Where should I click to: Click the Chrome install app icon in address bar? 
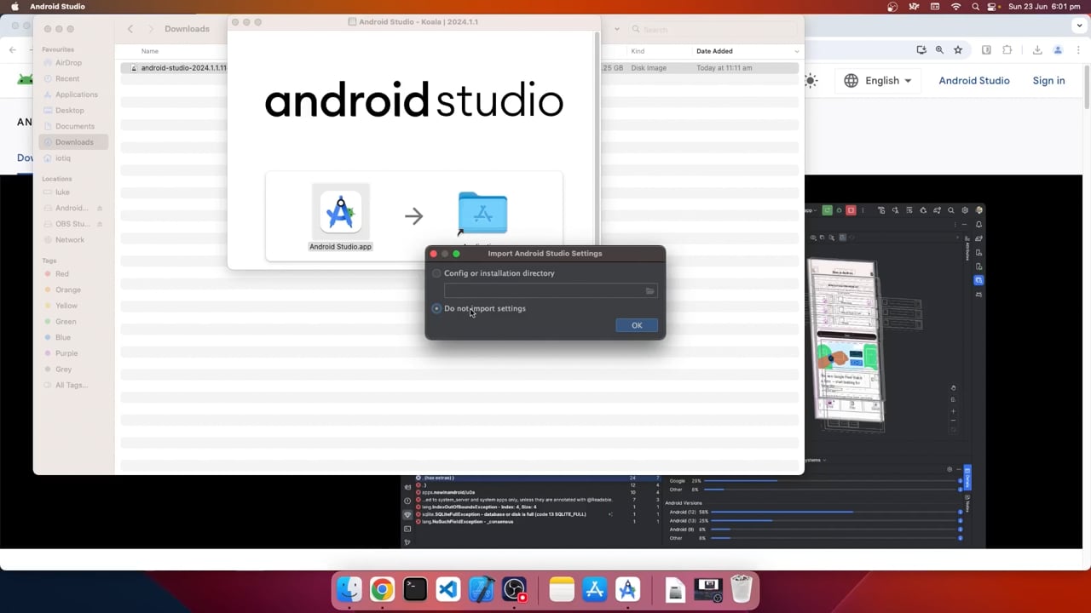(921, 50)
